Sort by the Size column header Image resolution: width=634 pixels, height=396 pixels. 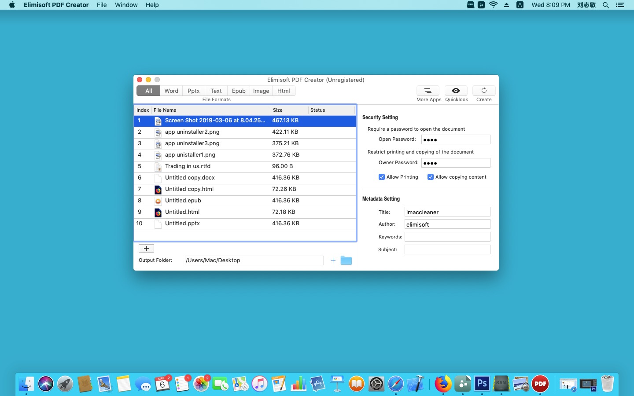289,110
